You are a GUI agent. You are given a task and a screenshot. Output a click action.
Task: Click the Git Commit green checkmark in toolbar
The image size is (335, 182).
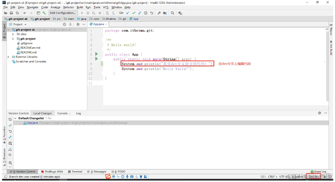(x=134, y=13)
